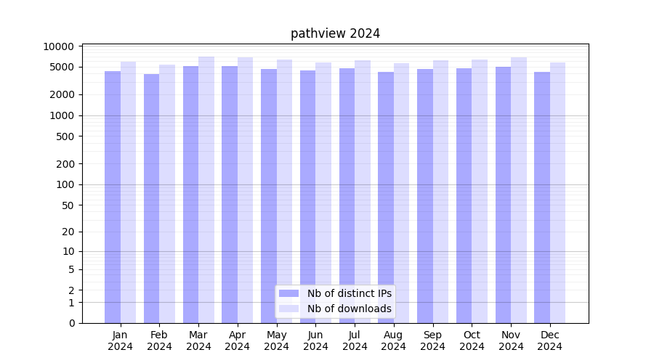The height and width of the screenshot is (363, 654).
Task: Click the 'Aug 2024' x-axis label
Action: point(394,340)
